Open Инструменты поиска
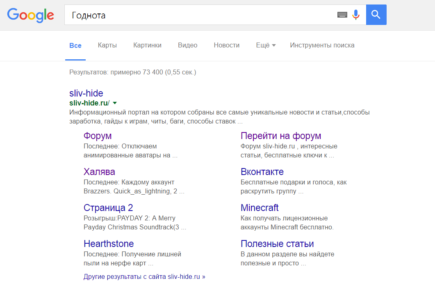Screen dimensions: 435x285 click(x=322, y=45)
